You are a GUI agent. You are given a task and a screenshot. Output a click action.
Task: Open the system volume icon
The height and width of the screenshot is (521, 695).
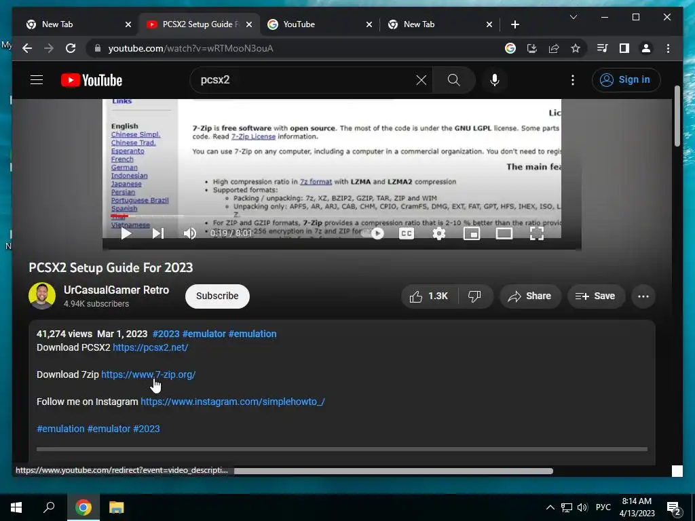coord(582,507)
